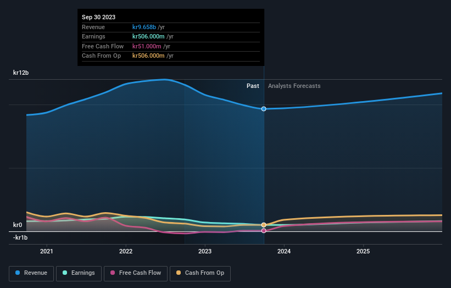Screen dimensions: 451x288
Task: Click the 2025 x-axis label
Action: tap(363, 251)
